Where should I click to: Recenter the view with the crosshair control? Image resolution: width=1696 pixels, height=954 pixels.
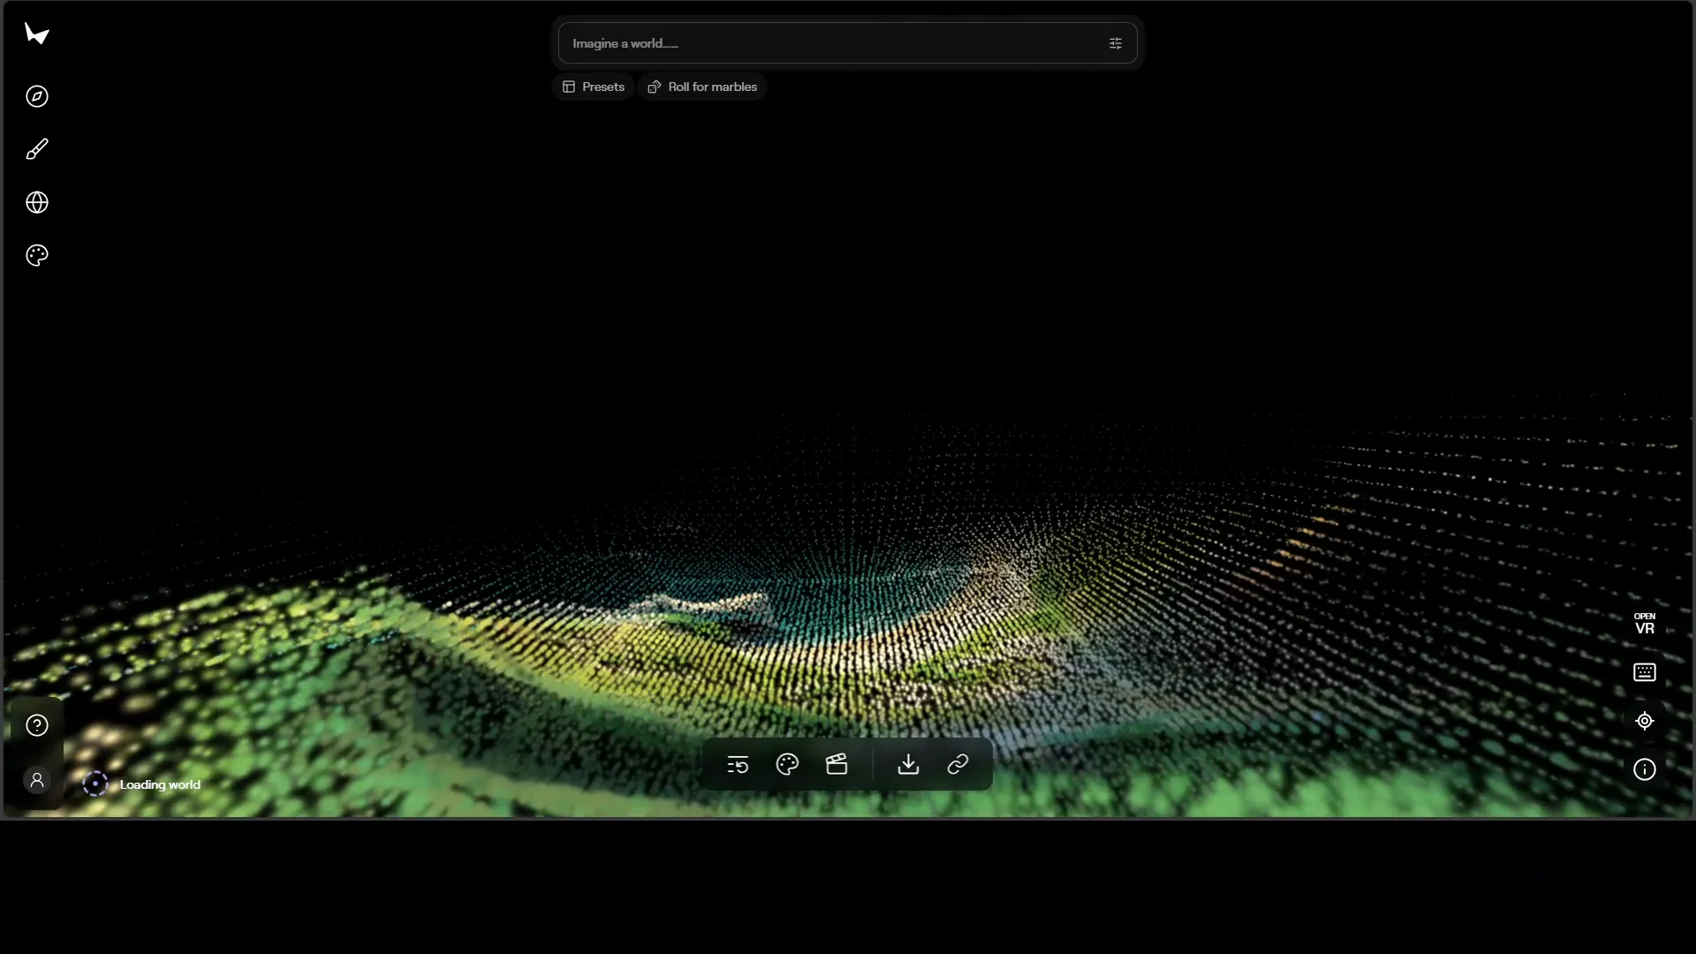click(x=1644, y=721)
